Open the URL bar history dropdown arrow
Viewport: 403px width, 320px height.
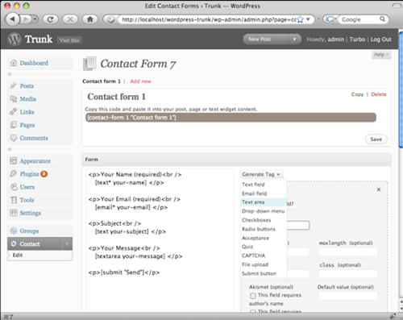coord(308,19)
